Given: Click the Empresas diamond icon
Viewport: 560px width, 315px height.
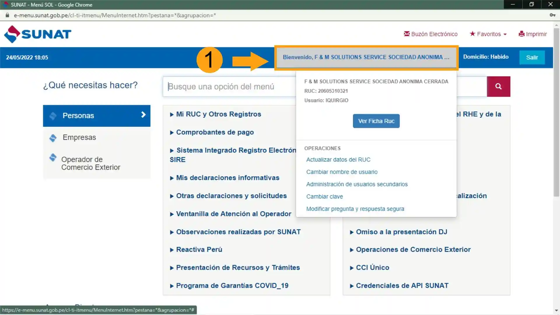Looking at the screenshot, I should click(x=53, y=138).
